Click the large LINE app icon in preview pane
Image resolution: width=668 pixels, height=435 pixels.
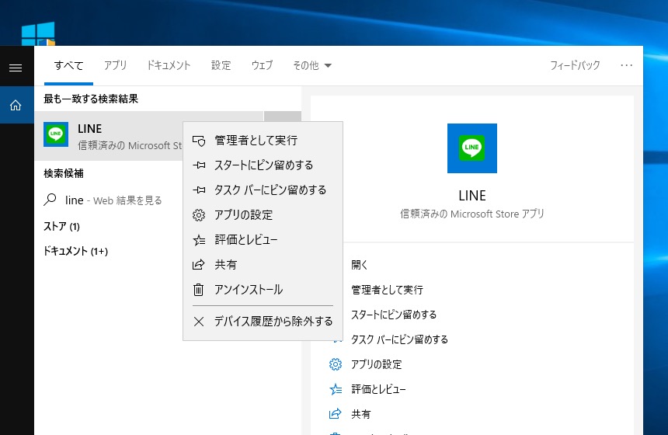tap(471, 148)
